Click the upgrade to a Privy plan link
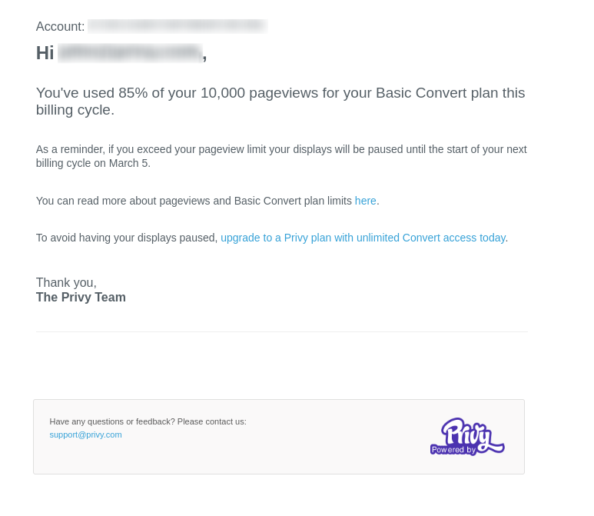Viewport: 594px width, 516px height. coord(363,238)
